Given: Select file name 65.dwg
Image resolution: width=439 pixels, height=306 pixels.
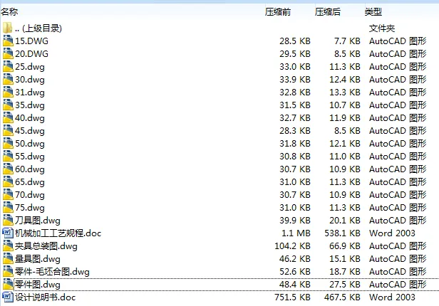Looking at the screenshot, I should pos(30,183).
